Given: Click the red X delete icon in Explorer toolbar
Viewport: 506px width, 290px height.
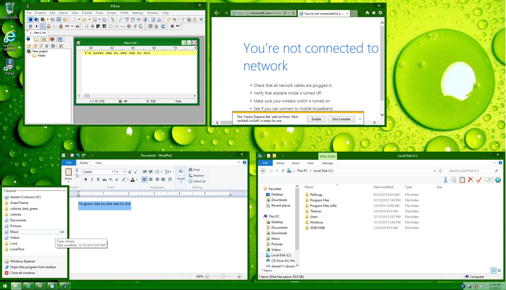Looking at the screenshot, I should 471,180.
